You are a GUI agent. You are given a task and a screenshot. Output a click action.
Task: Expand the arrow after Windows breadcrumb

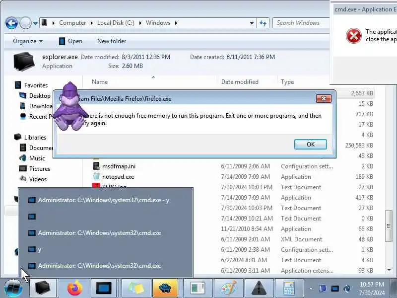click(x=176, y=23)
